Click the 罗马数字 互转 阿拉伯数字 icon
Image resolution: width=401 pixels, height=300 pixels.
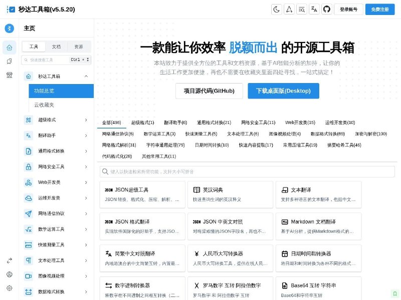[x=196, y=285]
